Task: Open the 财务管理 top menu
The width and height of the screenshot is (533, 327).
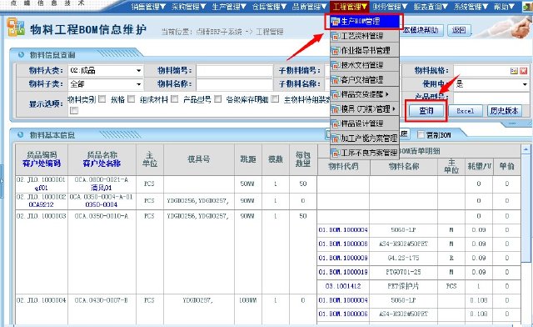Action: [x=391, y=7]
